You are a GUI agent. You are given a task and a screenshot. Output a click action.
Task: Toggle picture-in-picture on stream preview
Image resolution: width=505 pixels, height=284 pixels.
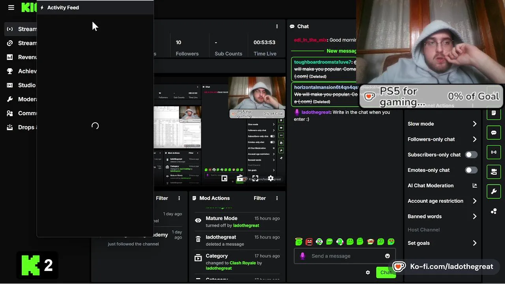point(224,178)
